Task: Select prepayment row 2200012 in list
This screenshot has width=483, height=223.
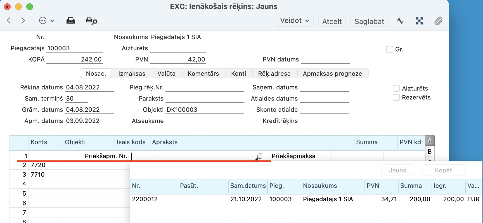Action: (280, 199)
